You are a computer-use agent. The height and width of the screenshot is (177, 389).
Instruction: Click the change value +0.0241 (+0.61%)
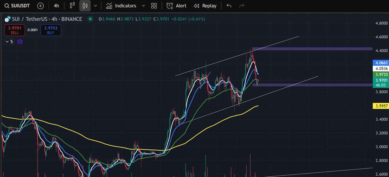(189, 19)
